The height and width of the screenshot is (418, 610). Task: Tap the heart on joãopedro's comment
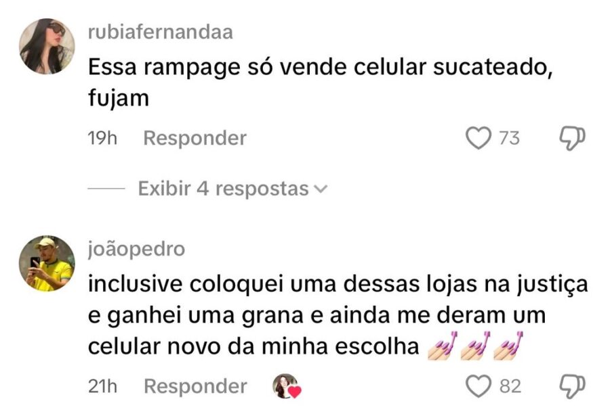[479, 386]
